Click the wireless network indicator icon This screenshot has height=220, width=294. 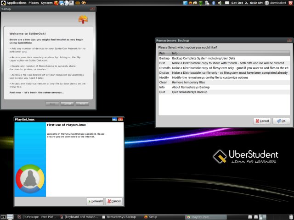pyautogui.click(x=200, y=3)
